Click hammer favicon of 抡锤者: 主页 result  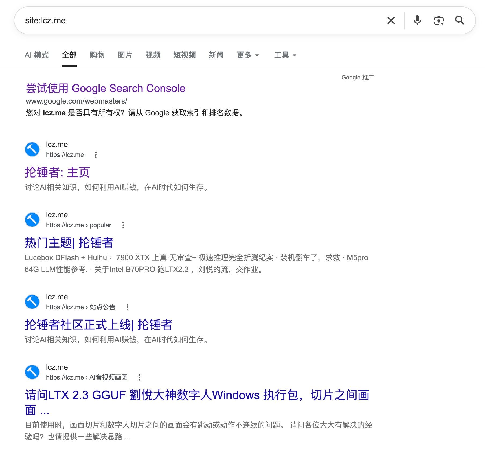32,149
